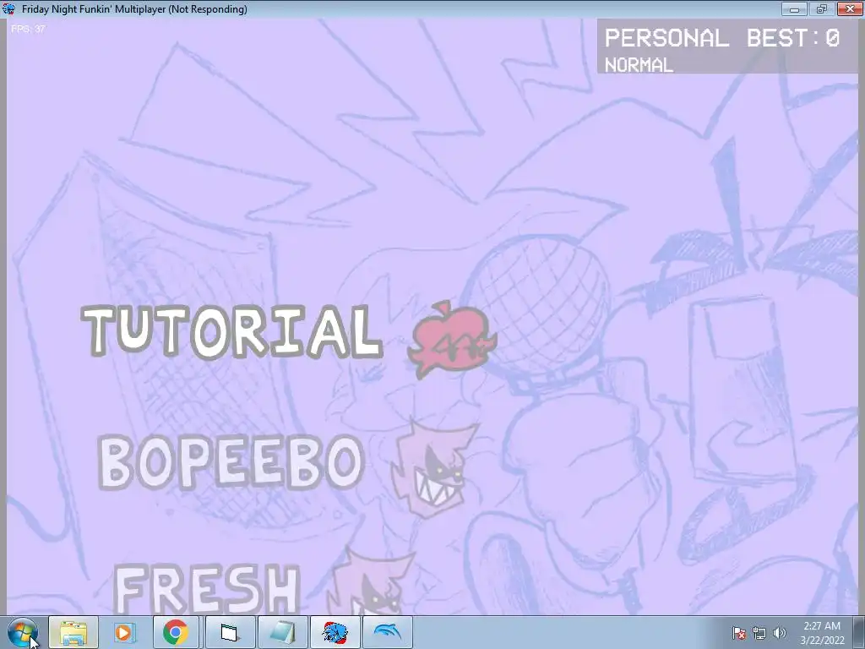
Task: Open the blank window taskbar item
Action: click(230, 632)
